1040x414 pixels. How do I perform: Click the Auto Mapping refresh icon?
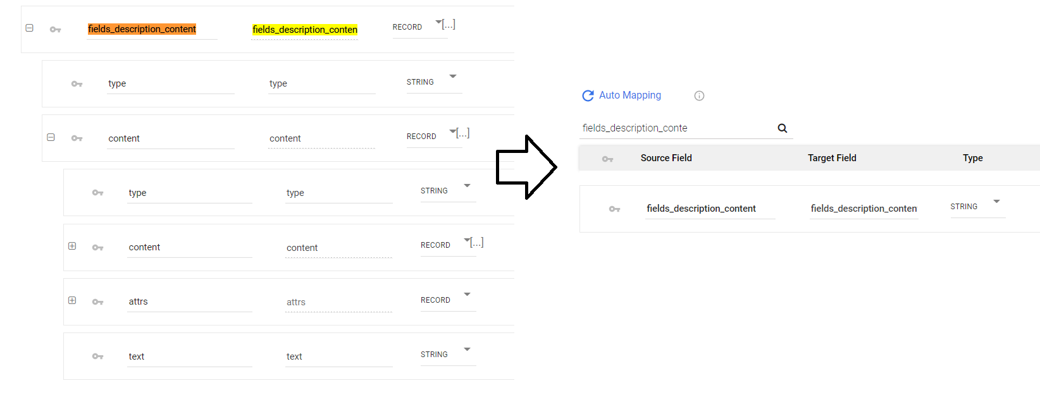click(588, 95)
